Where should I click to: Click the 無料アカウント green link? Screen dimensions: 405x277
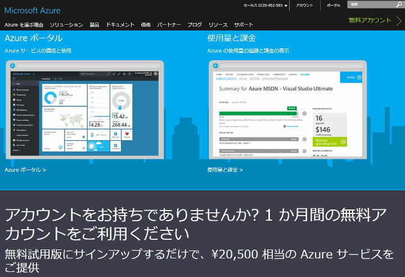(x=370, y=20)
